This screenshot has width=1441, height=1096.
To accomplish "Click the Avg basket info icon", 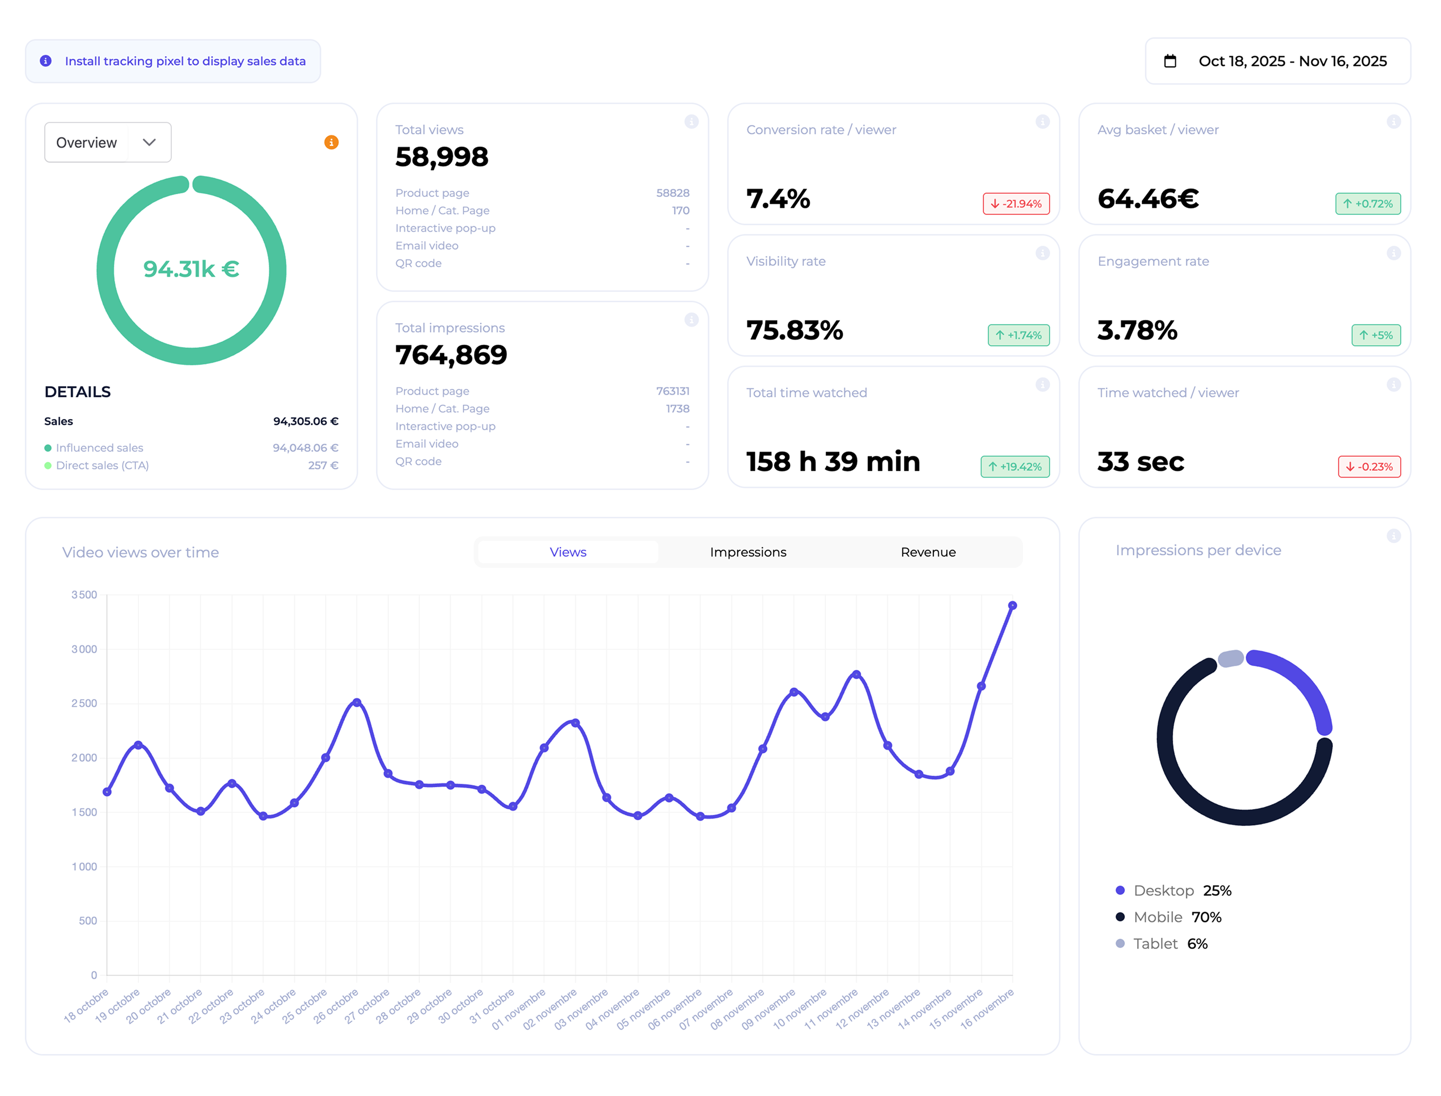I will (x=1393, y=122).
